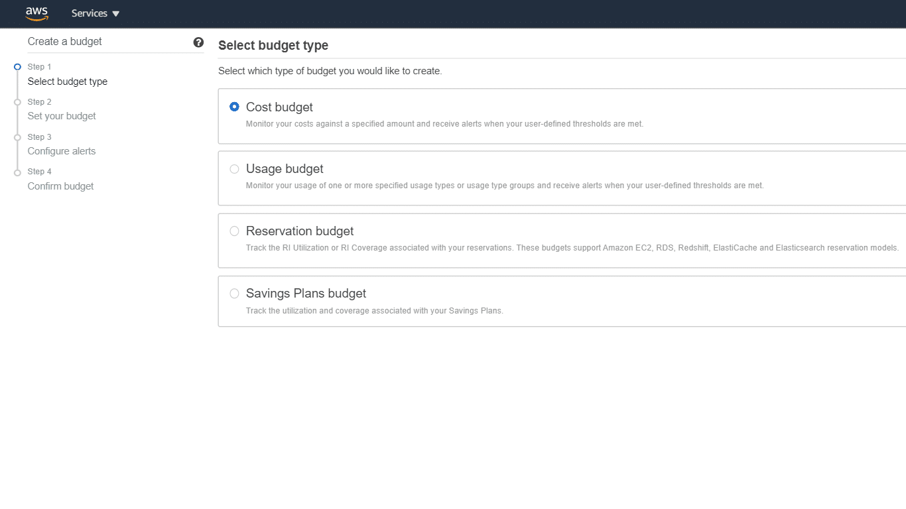Screen dimensions: 906x509
Task: Select the Usage budget radio button
Action: pos(234,169)
